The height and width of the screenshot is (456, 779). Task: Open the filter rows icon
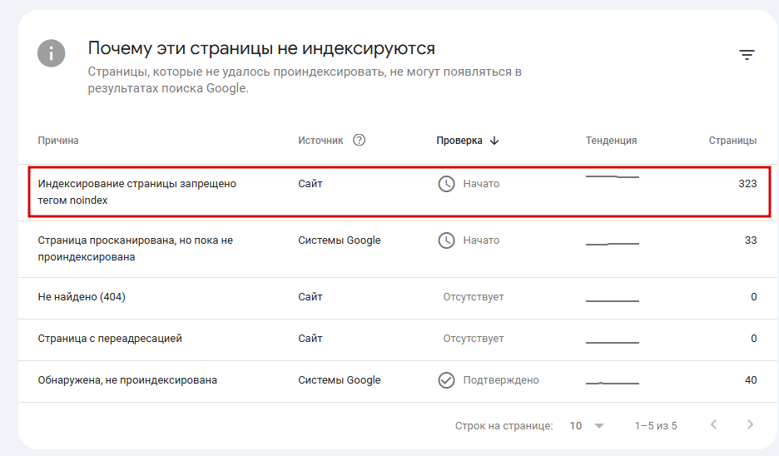tap(747, 55)
